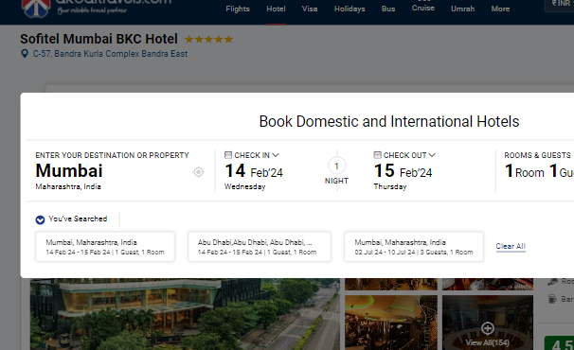Expand the Check Out dropdown arrow
This screenshot has height=350, width=574.
point(432,155)
